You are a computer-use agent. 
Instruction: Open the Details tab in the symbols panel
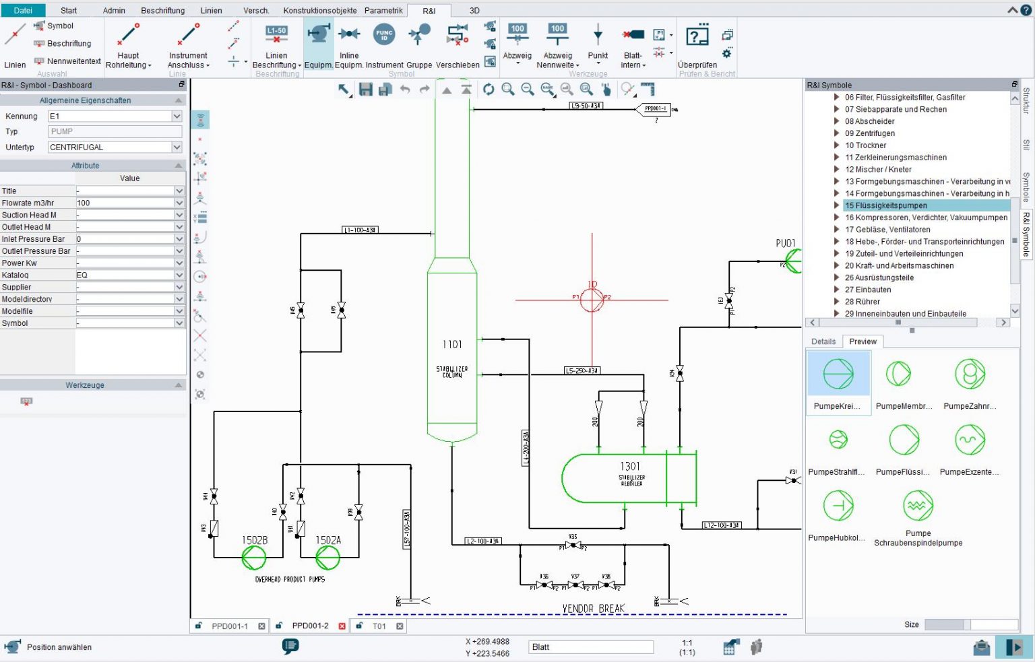pos(823,341)
